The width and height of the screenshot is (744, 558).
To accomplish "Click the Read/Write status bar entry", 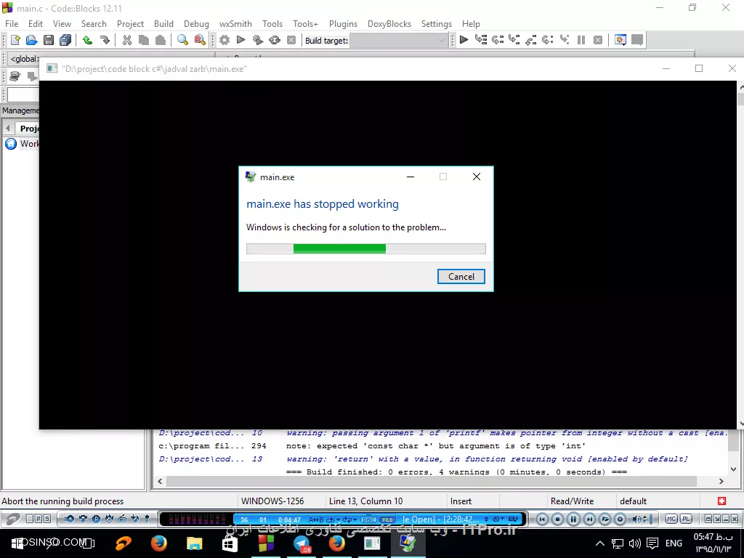I will click(572, 501).
